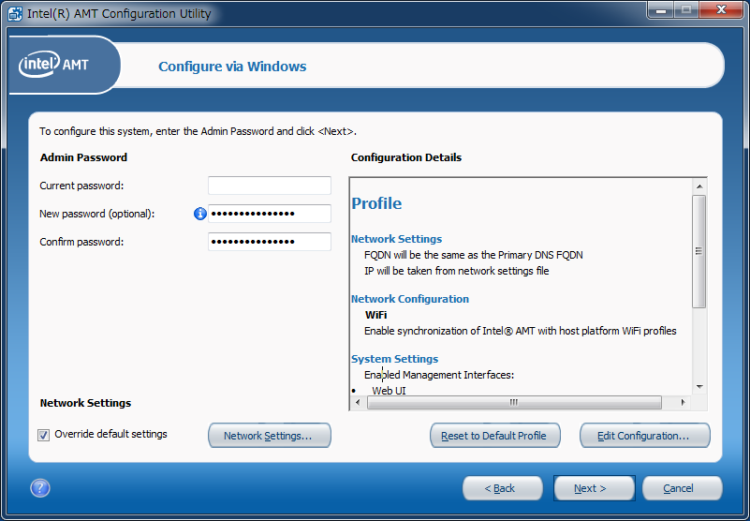
Task: Click the blue help question mark icon
Action: (40, 488)
